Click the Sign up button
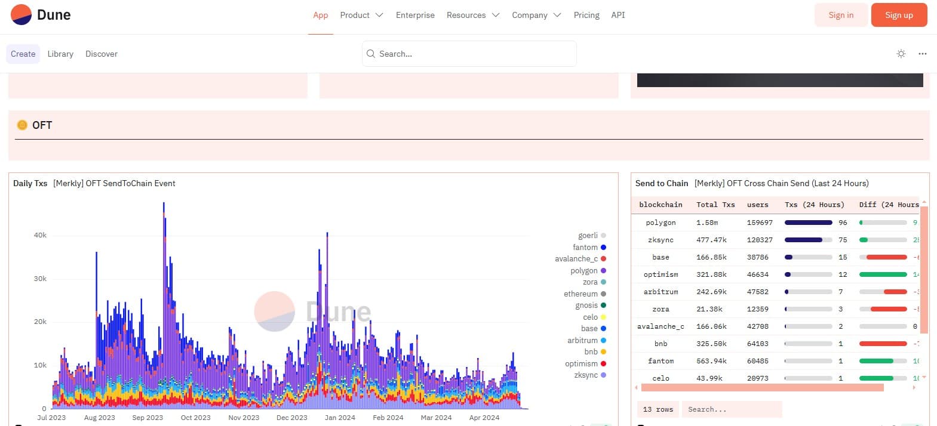Image resolution: width=937 pixels, height=426 pixels. (899, 15)
